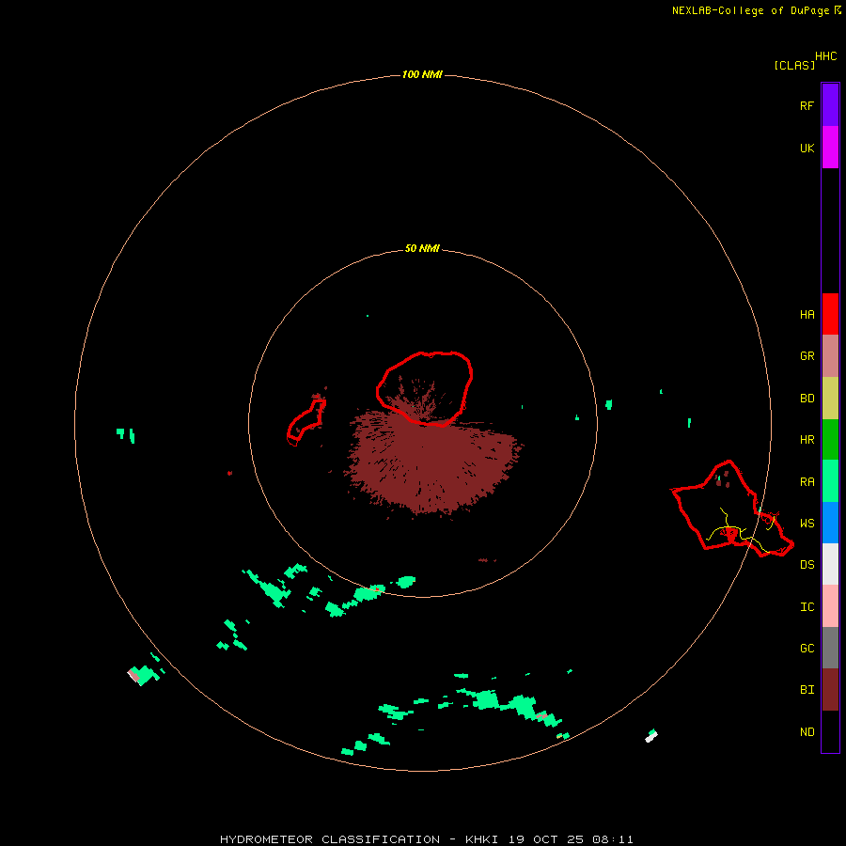
Task: Click the blue WS legend swatch
Action: click(x=830, y=523)
